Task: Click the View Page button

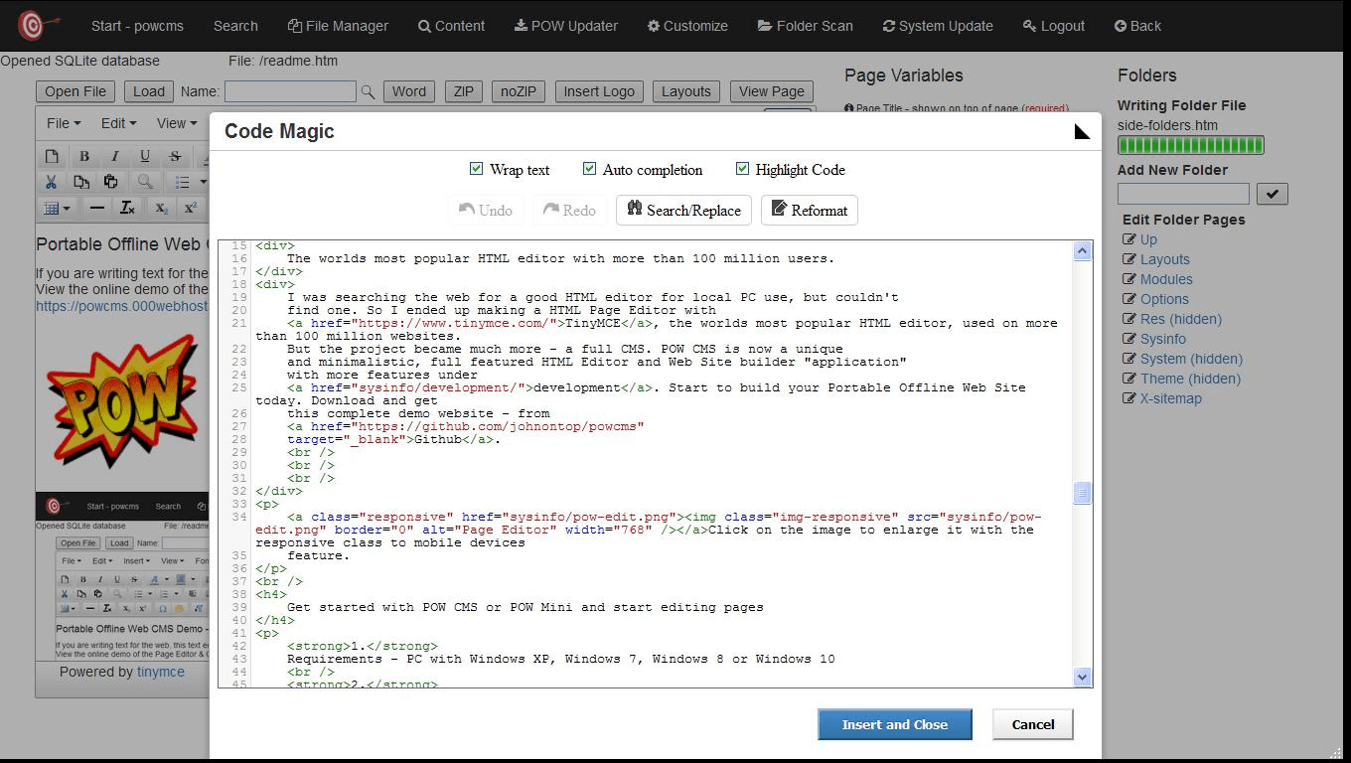Action: 772,91
